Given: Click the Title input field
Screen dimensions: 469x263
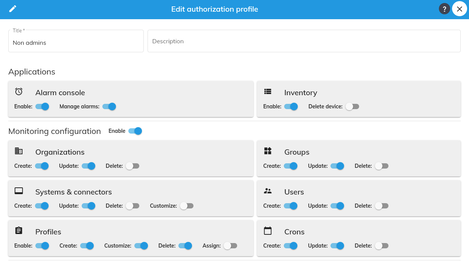Looking at the screenshot, I should tap(76, 43).
